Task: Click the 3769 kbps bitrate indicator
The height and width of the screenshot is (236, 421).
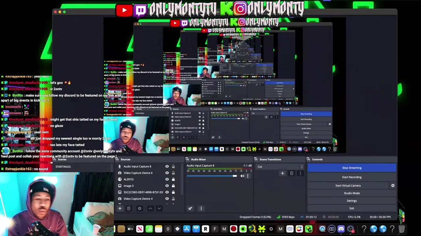Action: pyautogui.click(x=285, y=217)
